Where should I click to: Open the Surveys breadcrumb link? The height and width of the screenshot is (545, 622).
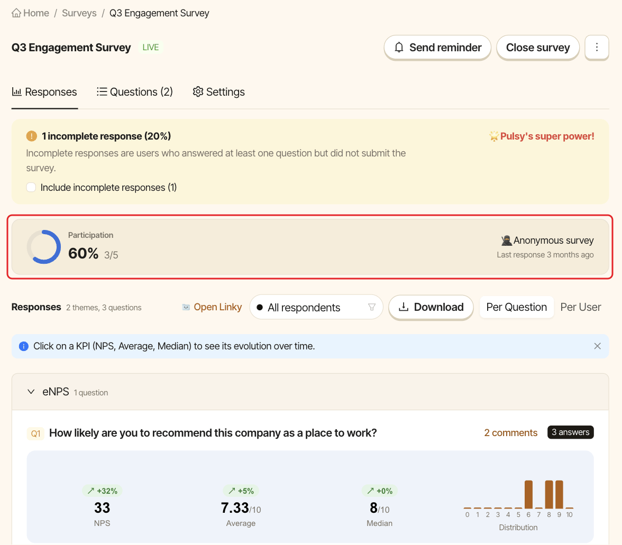pyautogui.click(x=79, y=13)
